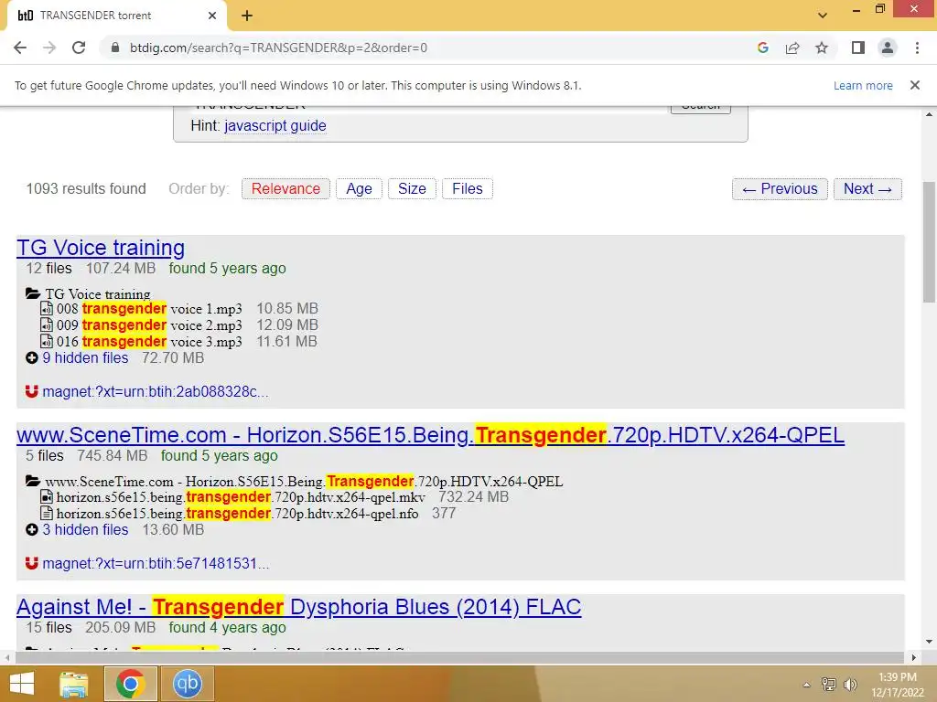Image resolution: width=937 pixels, height=702 pixels.
Task: Click the browser forward arrow
Action: point(49,48)
